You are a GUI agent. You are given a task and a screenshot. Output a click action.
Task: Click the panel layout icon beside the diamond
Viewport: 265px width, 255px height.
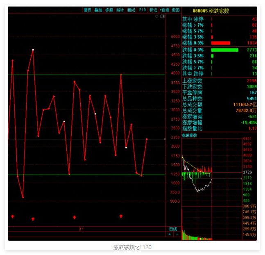162,17
